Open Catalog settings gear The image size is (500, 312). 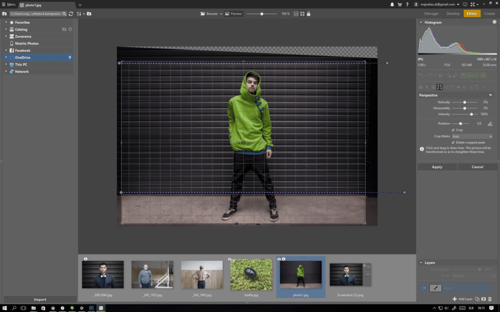(70, 29)
